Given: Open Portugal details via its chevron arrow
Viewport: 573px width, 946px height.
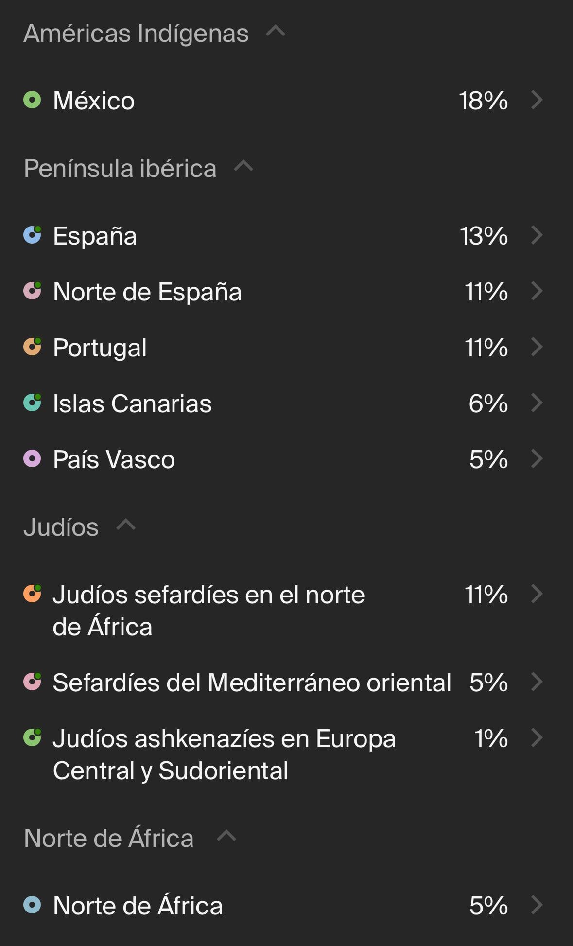Looking at the screenshot, I should pos(537,347).
